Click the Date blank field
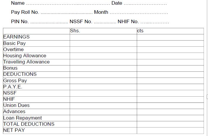The height and width of the screenshot is (136, 208). 145,4
